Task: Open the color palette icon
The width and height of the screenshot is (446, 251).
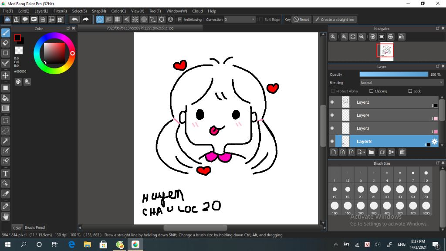Action: pos(18,82)
